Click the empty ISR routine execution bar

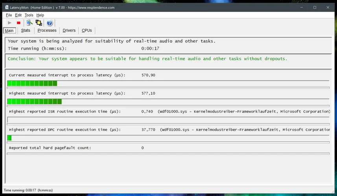[x=168, y=120]
